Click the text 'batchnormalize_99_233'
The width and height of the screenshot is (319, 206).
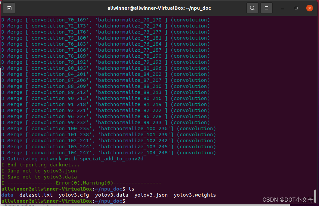point(130,123)
